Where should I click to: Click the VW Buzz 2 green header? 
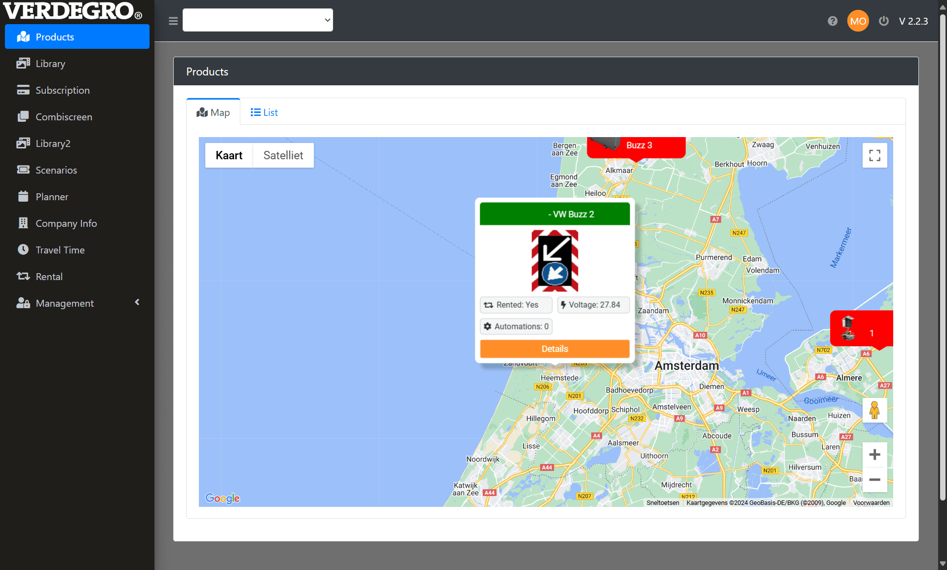tap(555, 214)
